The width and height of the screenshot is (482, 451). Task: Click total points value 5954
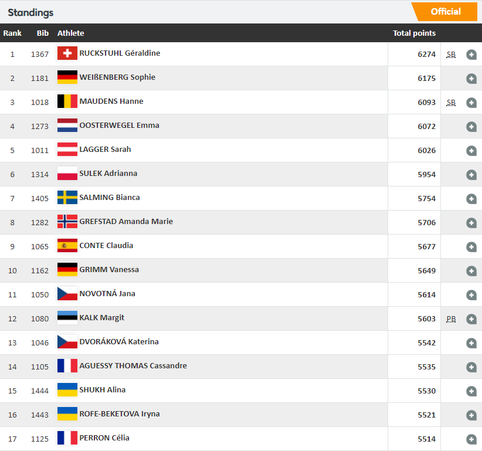pos(426,175)
